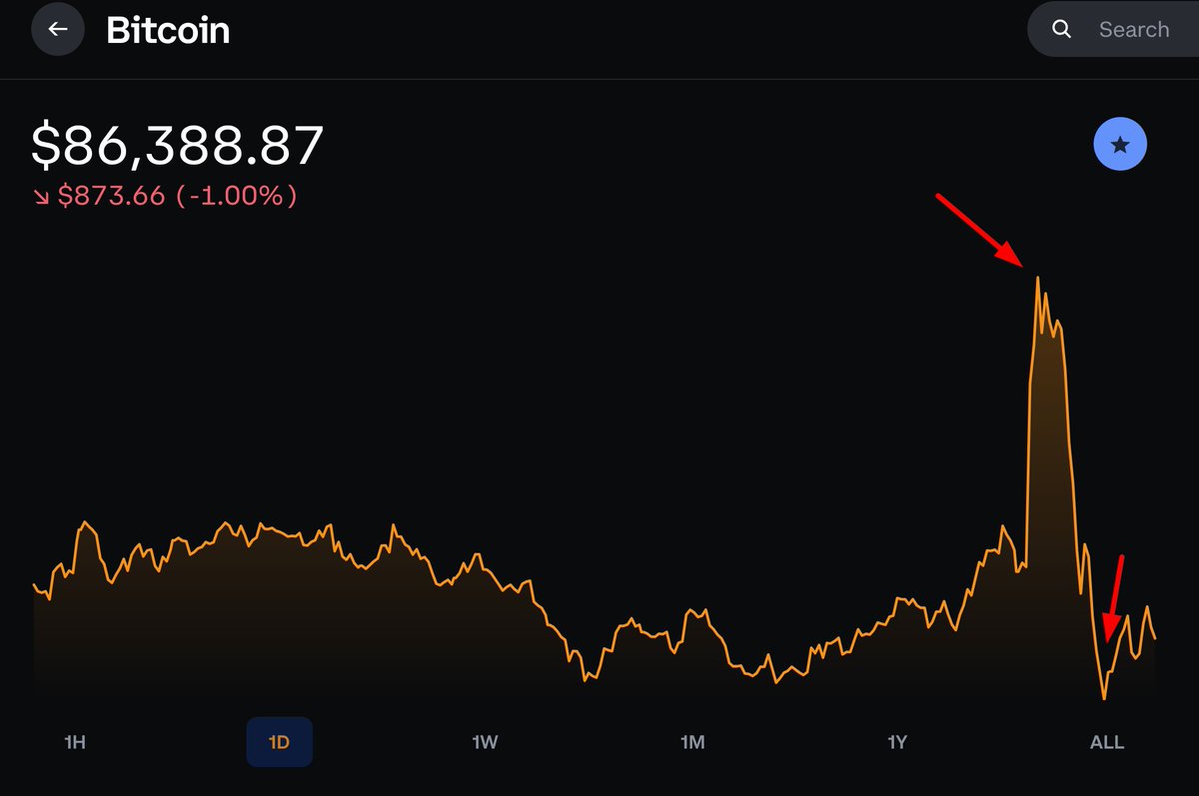Select the 1D time range tab

[x=280, y=742]
